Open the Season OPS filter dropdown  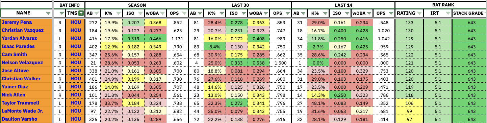click(184, 13)
